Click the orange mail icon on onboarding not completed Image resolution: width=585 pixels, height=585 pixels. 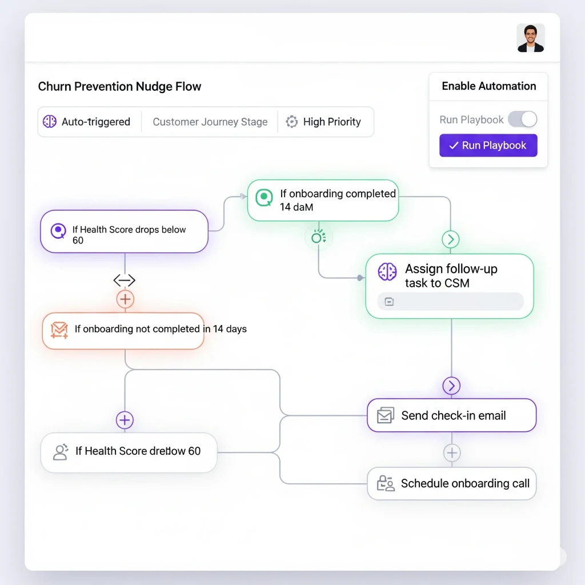59,330
